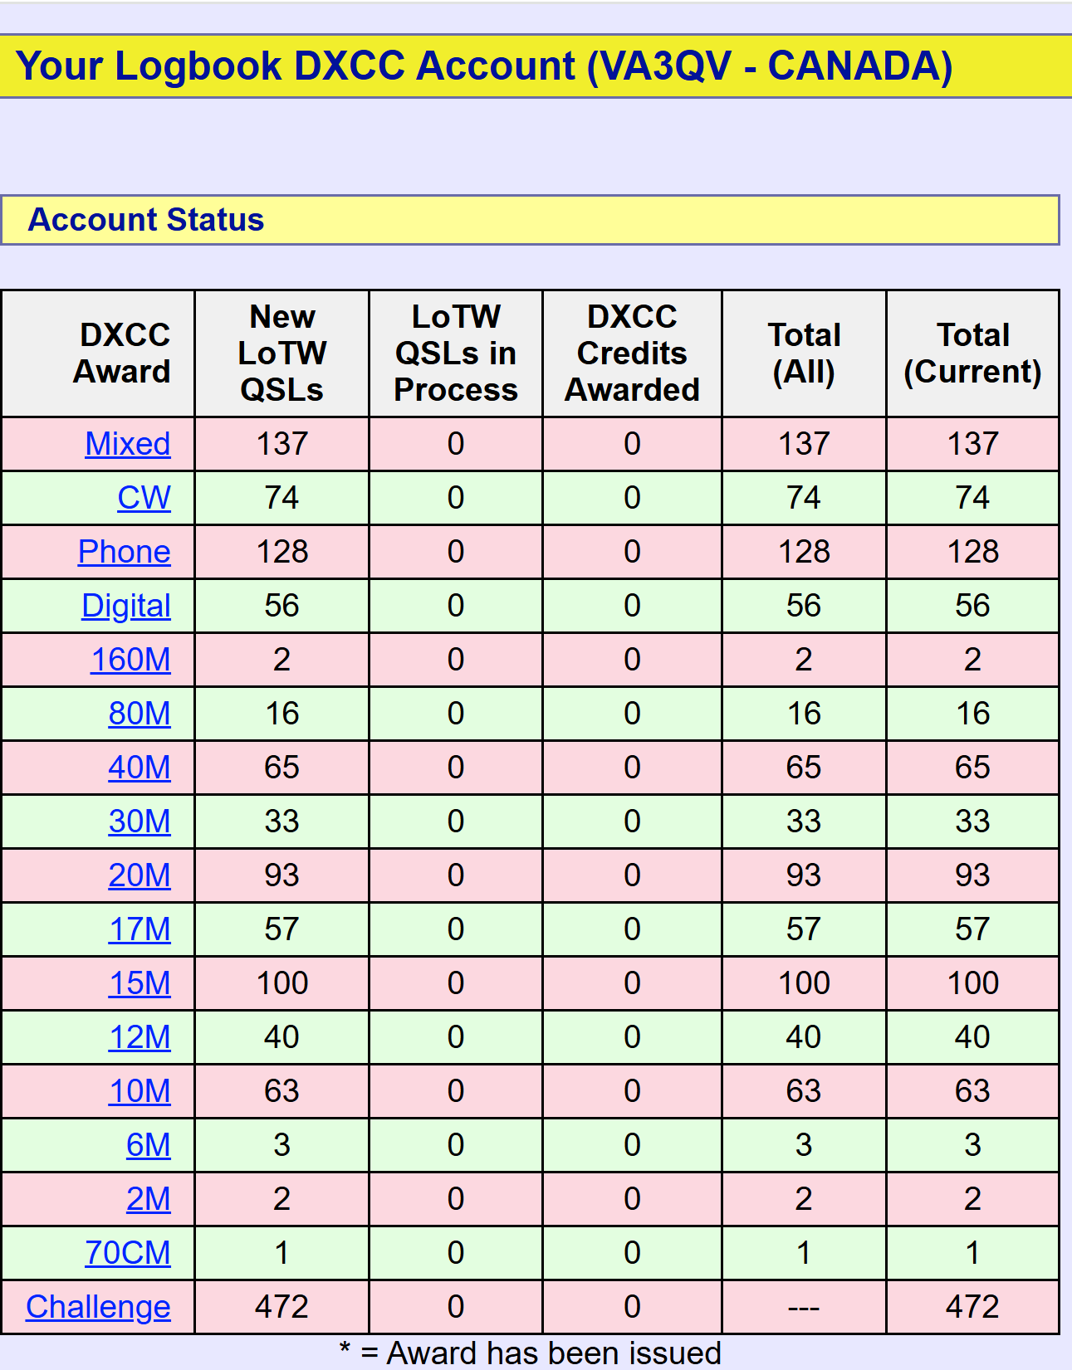
Task: Open the Phone award link
Action: pyautogui.click(x=125, y=552)
